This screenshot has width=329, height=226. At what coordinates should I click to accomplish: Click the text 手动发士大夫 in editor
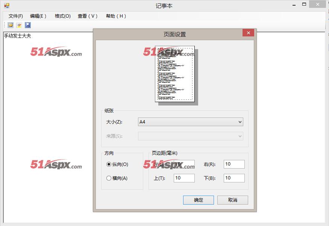pos(18,36)
